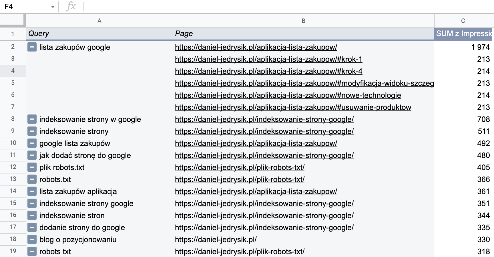Click the cell with value 511
The image size is (494, 257).
point(463,131)
